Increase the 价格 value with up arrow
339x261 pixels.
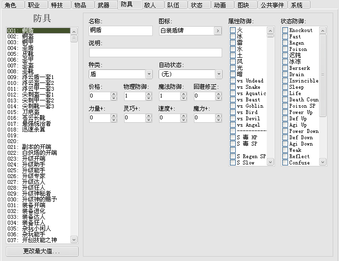tap(113, 94)
